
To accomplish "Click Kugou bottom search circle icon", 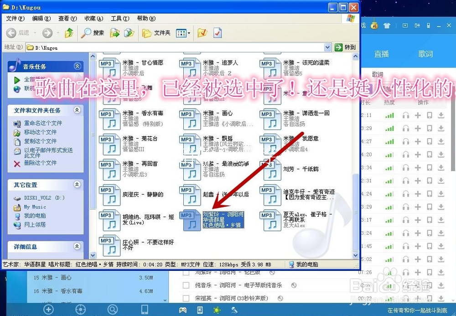I will coord(113,310).
